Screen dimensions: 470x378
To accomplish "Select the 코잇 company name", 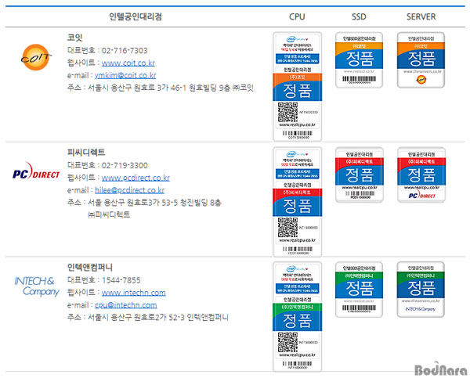I will (x=74, y=38).
